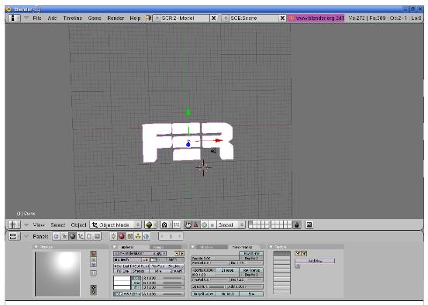Adjust the A alpha slider

pos(163,294)
